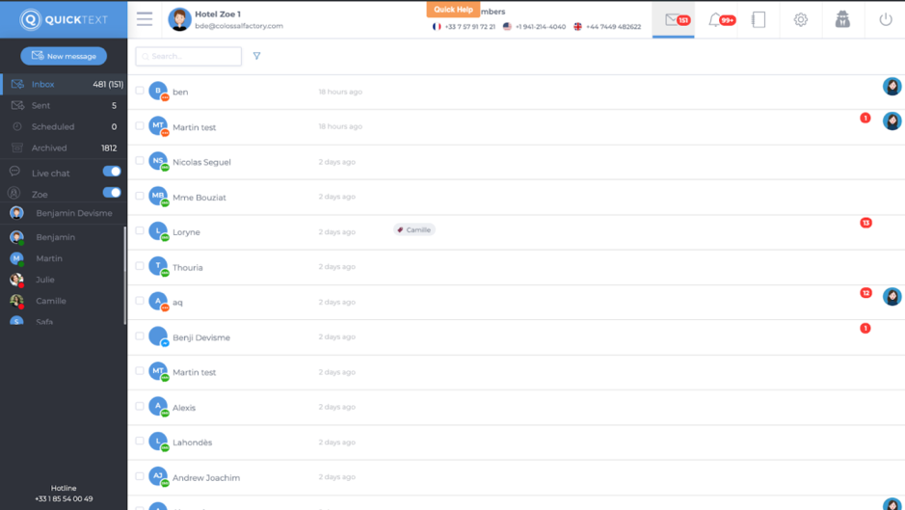The width and height of the screenshot is (905, 510).
Task: Click the filter funnel icon
Action: 256,56
